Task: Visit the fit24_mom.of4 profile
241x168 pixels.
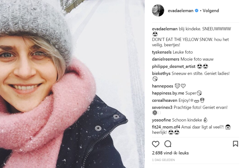Action: 166,127
